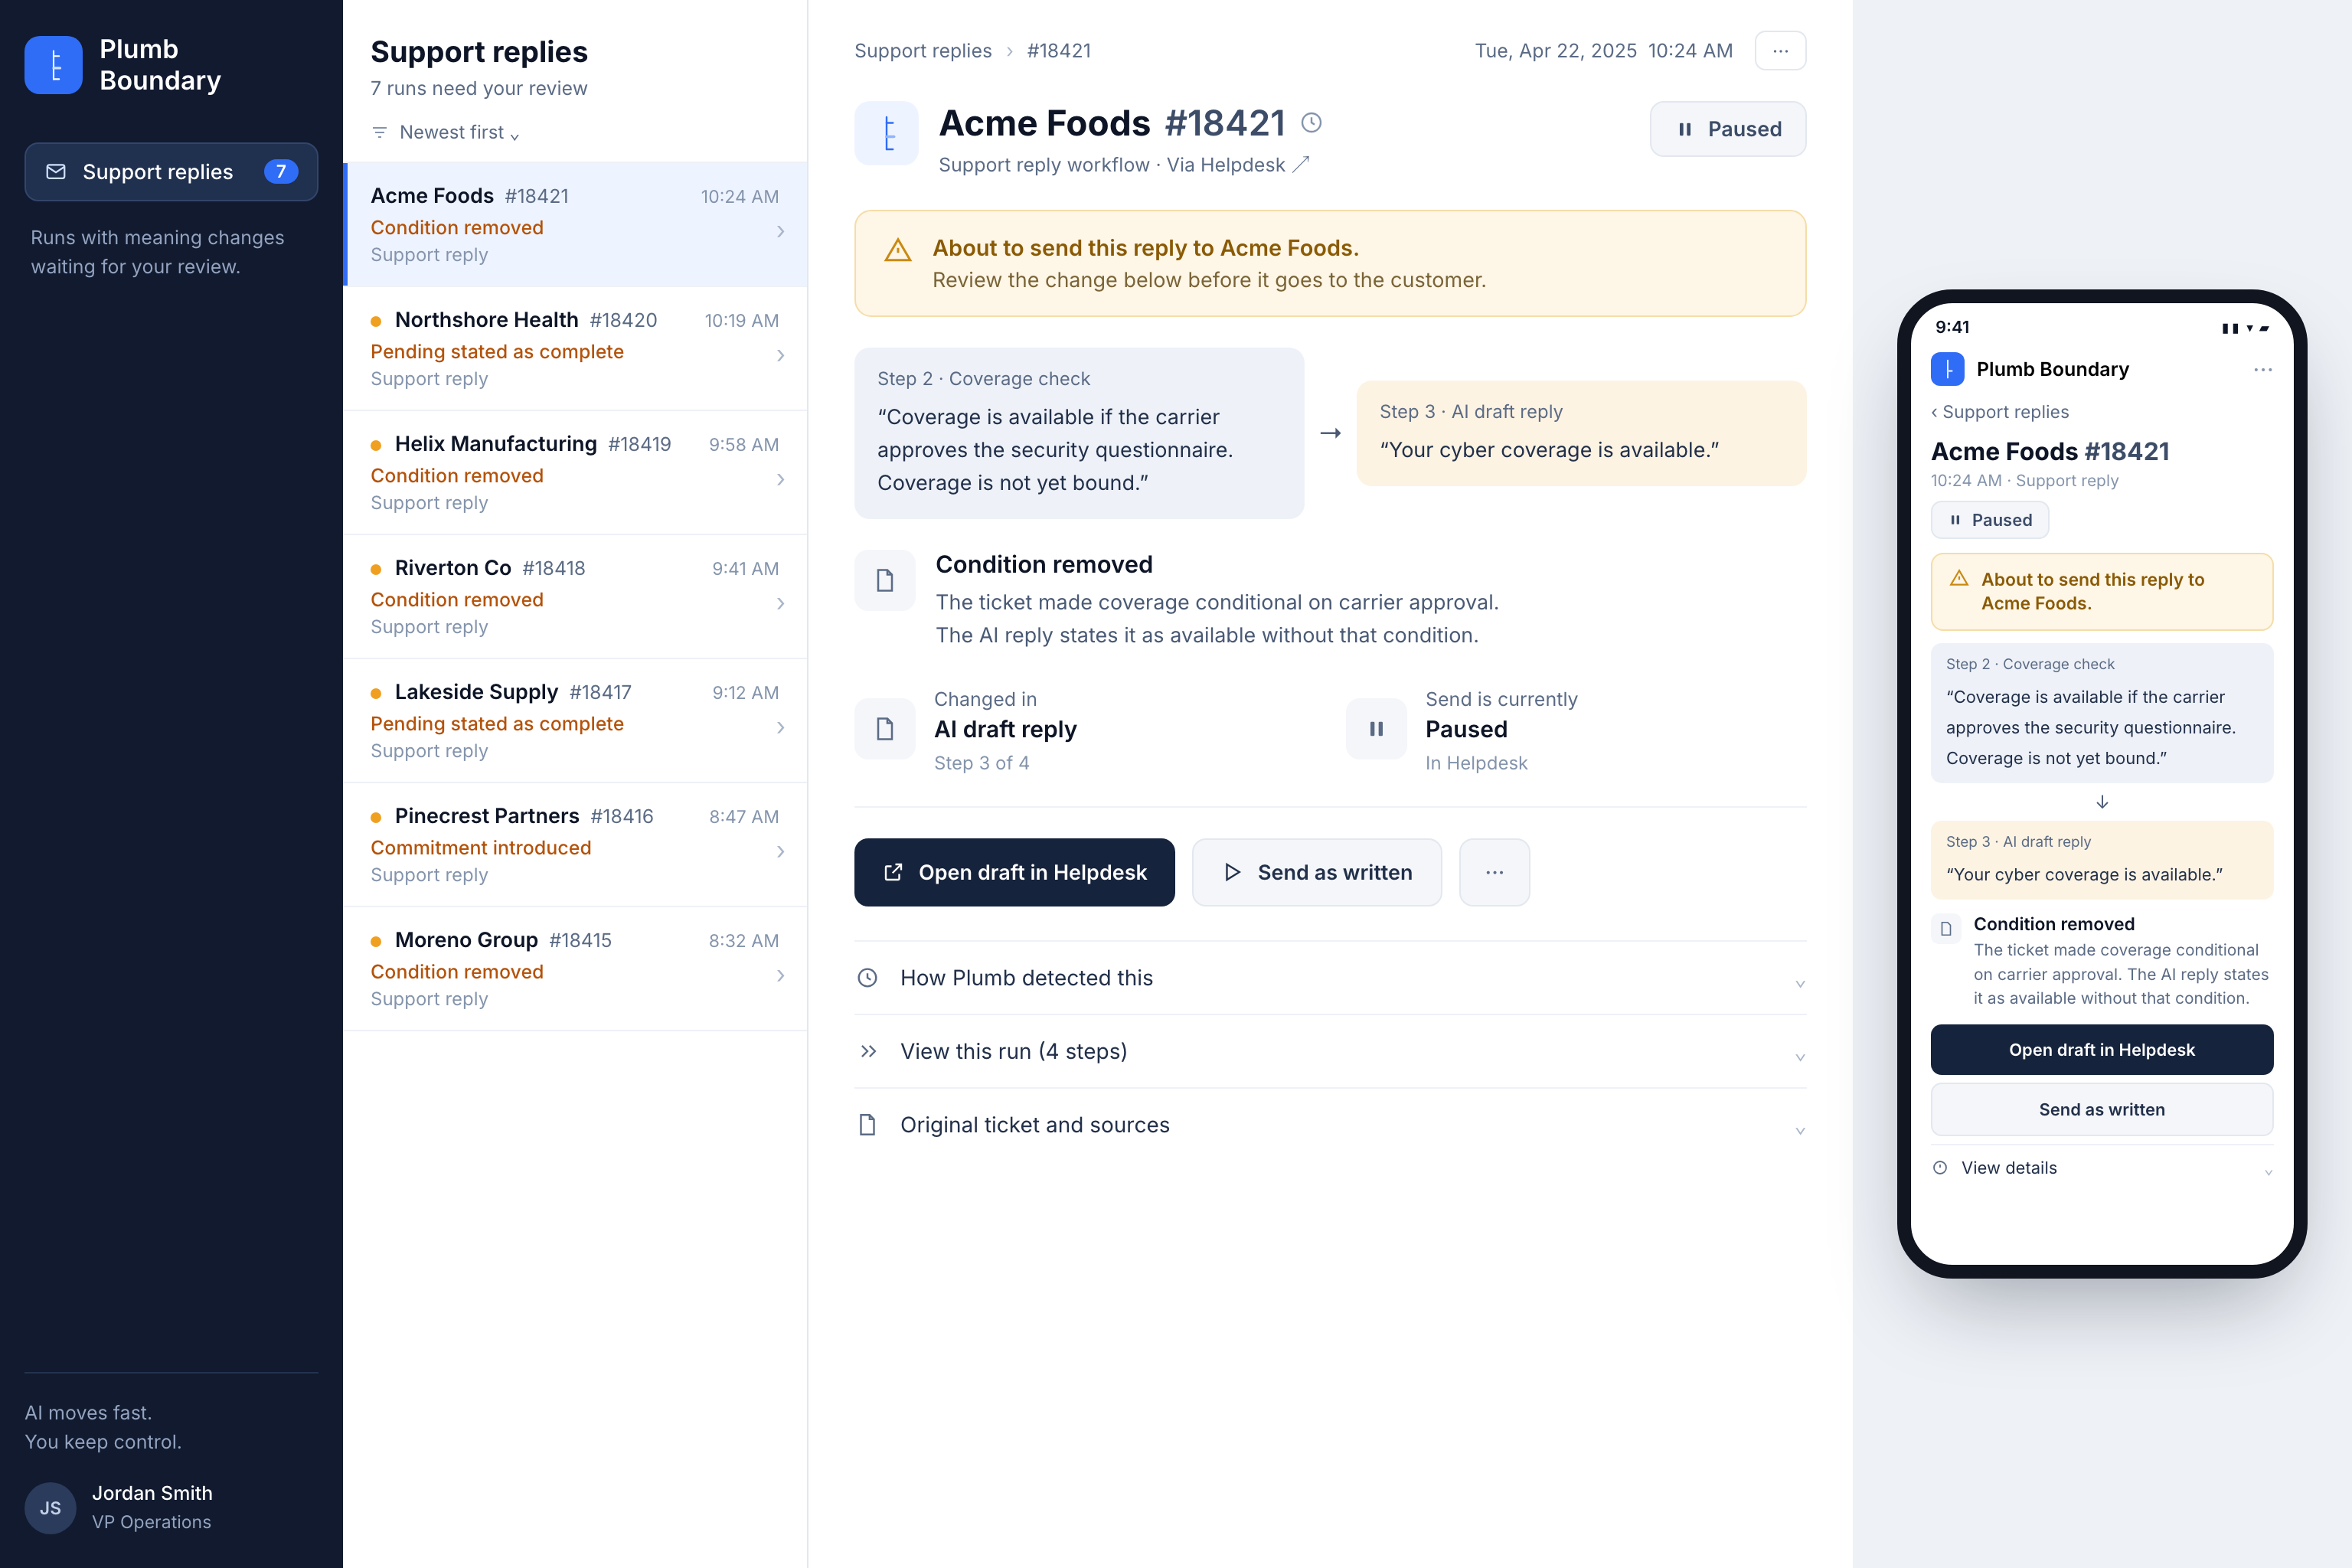Select the Acme Foods #18421 run
The width and height of the screenshot is (2352, 1568).
576,225
